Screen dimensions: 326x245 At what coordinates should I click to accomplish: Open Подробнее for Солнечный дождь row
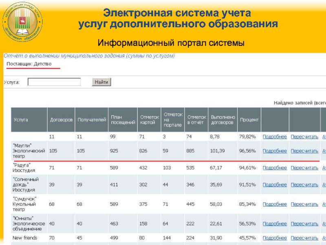point(275,185)
